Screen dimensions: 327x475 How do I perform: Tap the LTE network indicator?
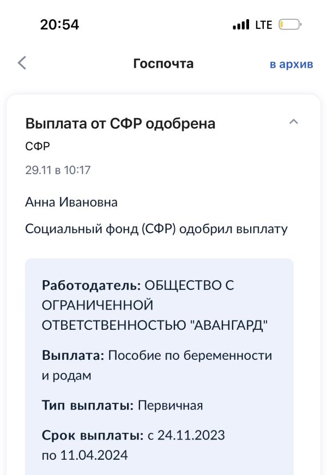[264, 25]
